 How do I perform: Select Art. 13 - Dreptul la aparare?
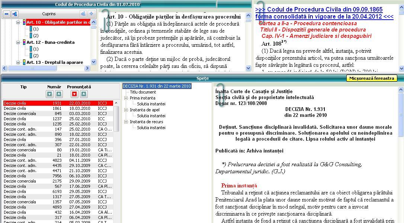pyautogui.click(x=55, y=62)
